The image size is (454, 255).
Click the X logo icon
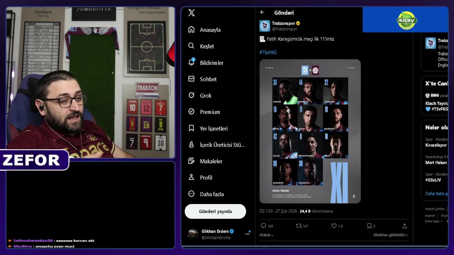(x=192, y=13)
